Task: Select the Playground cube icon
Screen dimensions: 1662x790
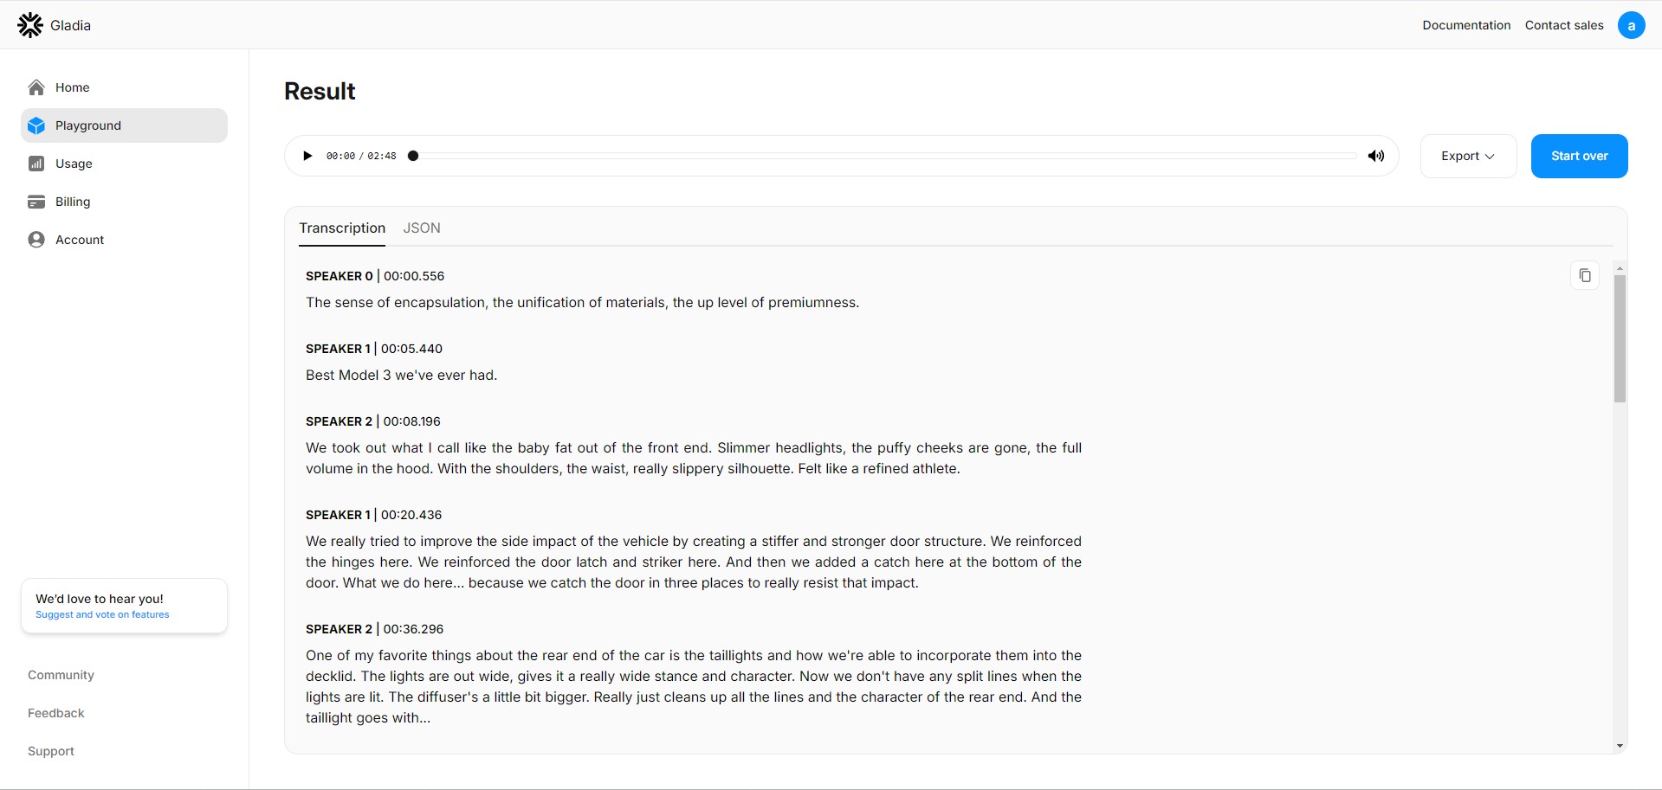Action: tap(36, 125)
